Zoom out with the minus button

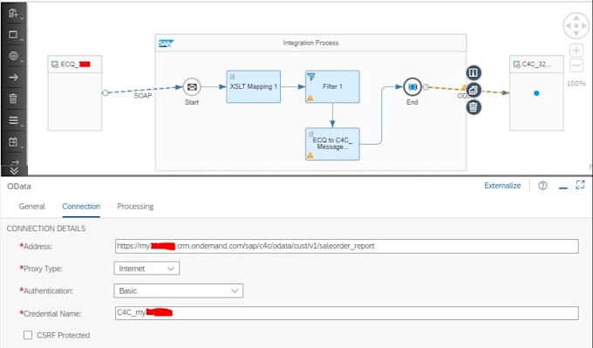(x=576, y=65)
